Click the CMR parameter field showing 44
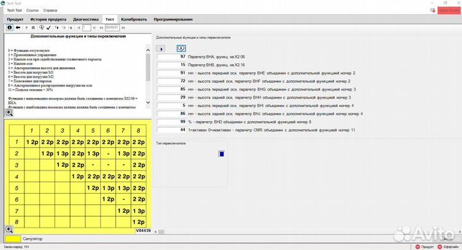This screenshot has width=462, height=250. click(x=171, y=130)
